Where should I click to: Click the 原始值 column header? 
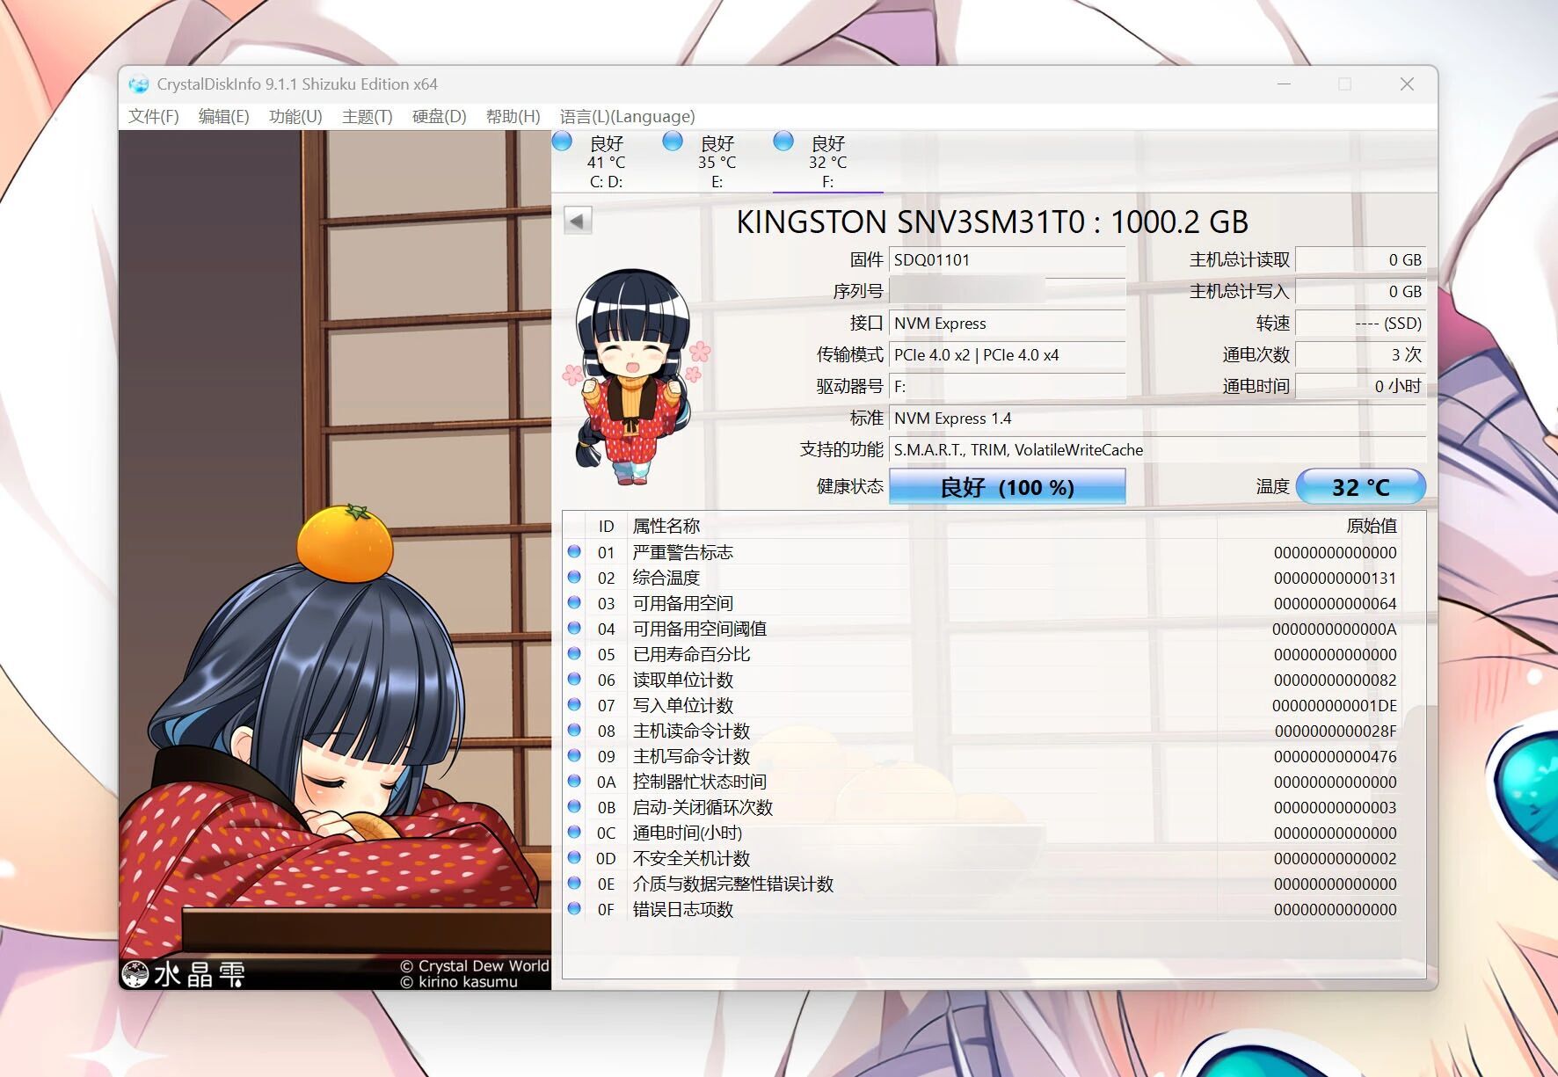1308,526
